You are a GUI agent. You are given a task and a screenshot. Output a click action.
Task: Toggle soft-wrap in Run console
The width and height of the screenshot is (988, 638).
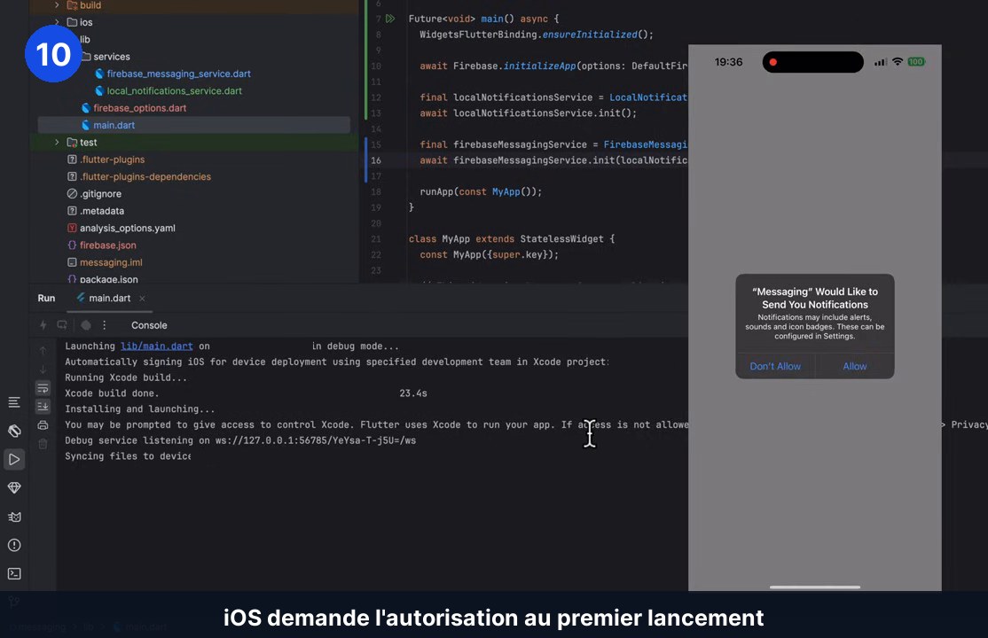[x=43, y=388]
